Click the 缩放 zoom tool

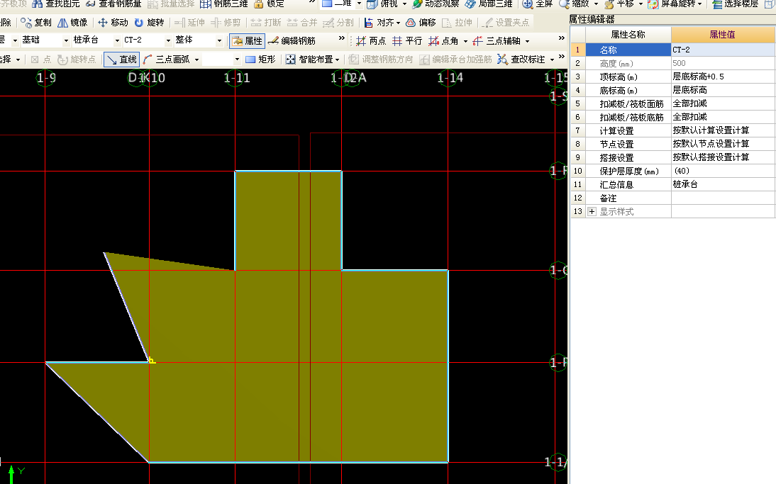coord(575,4)
